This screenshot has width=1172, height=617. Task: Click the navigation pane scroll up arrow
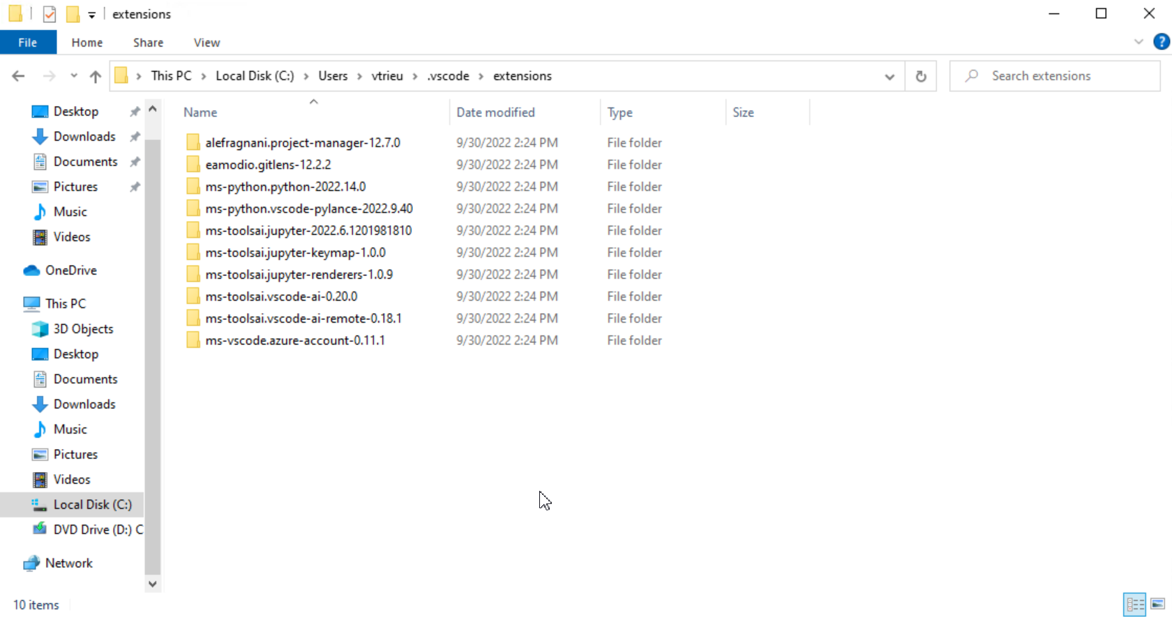pyautogui.click(x=153, y=109)
